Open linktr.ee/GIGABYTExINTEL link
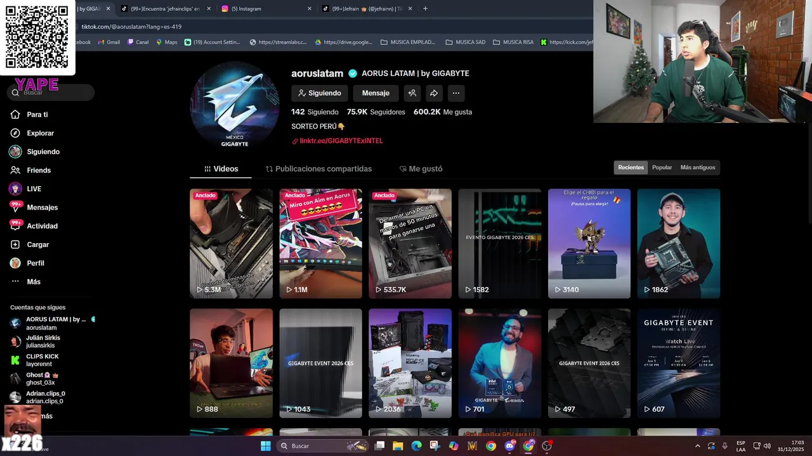 [x=341, y=141]
